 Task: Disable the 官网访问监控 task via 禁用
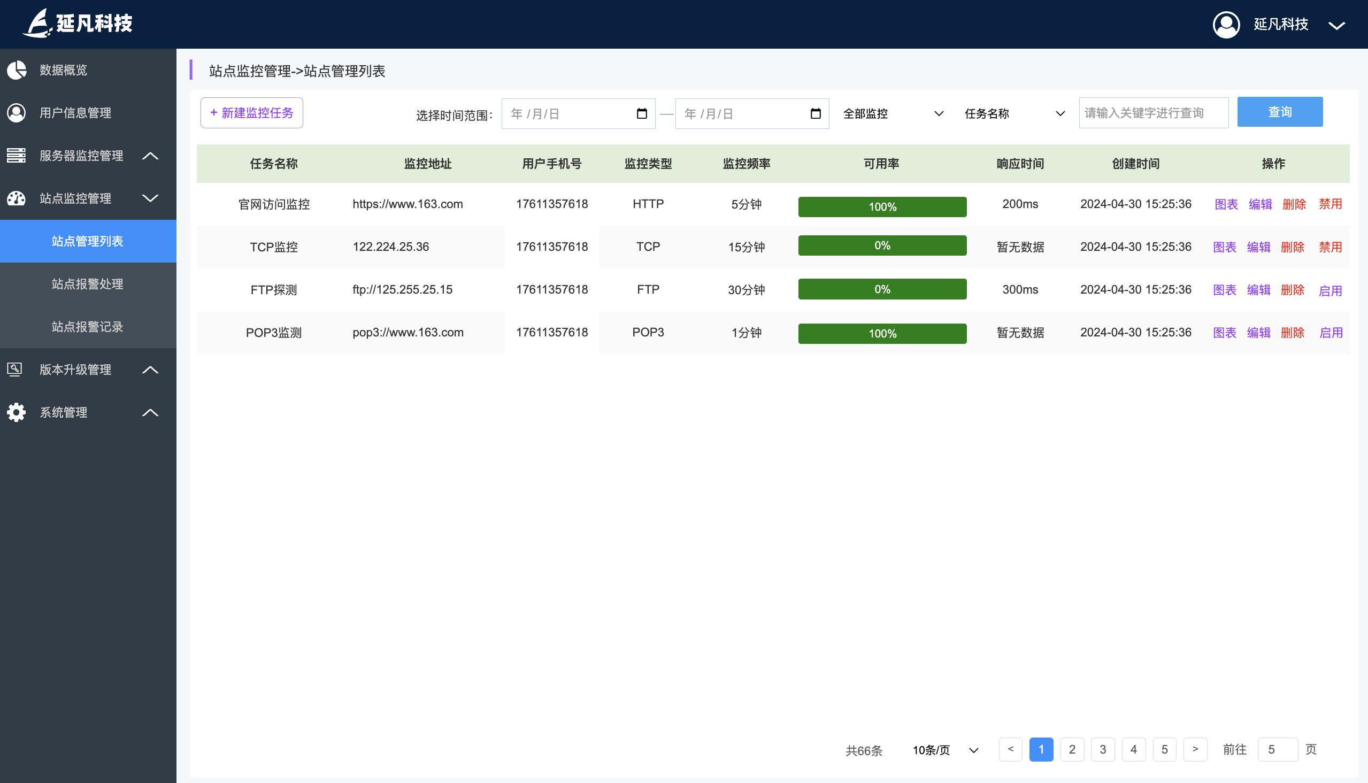(1331, 204)
